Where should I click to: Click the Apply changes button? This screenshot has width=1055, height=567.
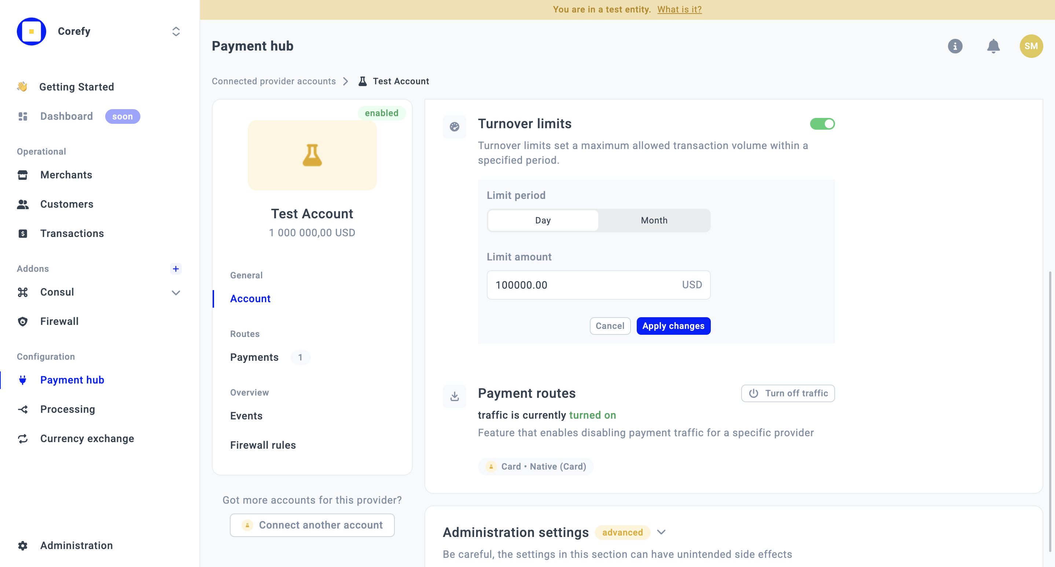673,326
